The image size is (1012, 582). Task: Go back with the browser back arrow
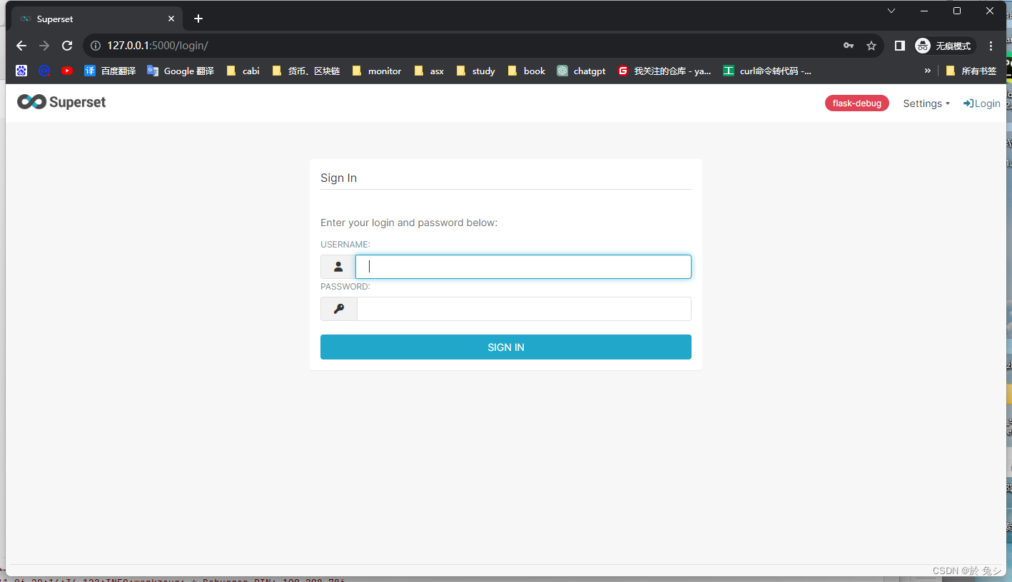[x=21, y=46]
